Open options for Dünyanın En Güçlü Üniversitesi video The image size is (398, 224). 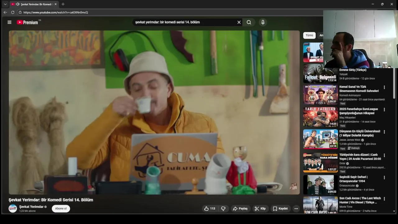384,132
